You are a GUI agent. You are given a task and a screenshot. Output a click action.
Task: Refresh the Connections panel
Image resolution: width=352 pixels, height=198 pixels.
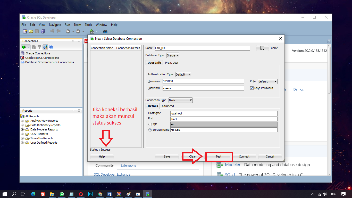(x=33, y=47)
